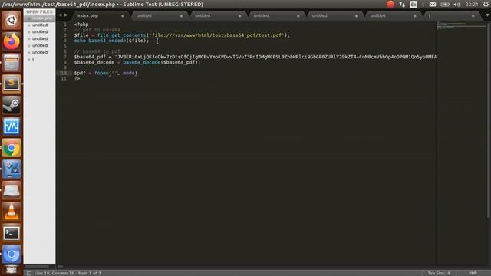Close the last tab named '('
Viewport: 491px width, 276px height.
point(473,16)
